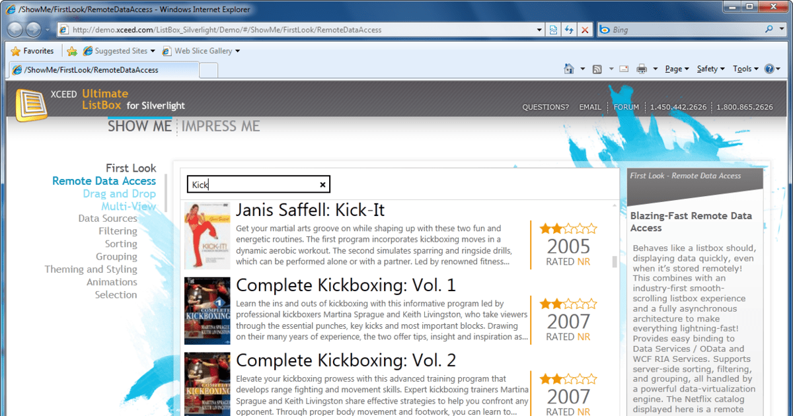Click star rating of Complete Kickboxing Vol. 1
The height and width of the screenshot is (416, 793).
(568, 304)
